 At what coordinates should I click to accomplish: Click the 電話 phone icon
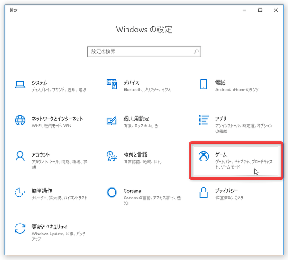(x=204, y=84)
